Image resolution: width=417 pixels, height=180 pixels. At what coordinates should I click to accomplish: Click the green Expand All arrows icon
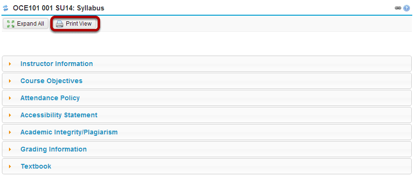point(10,24)
